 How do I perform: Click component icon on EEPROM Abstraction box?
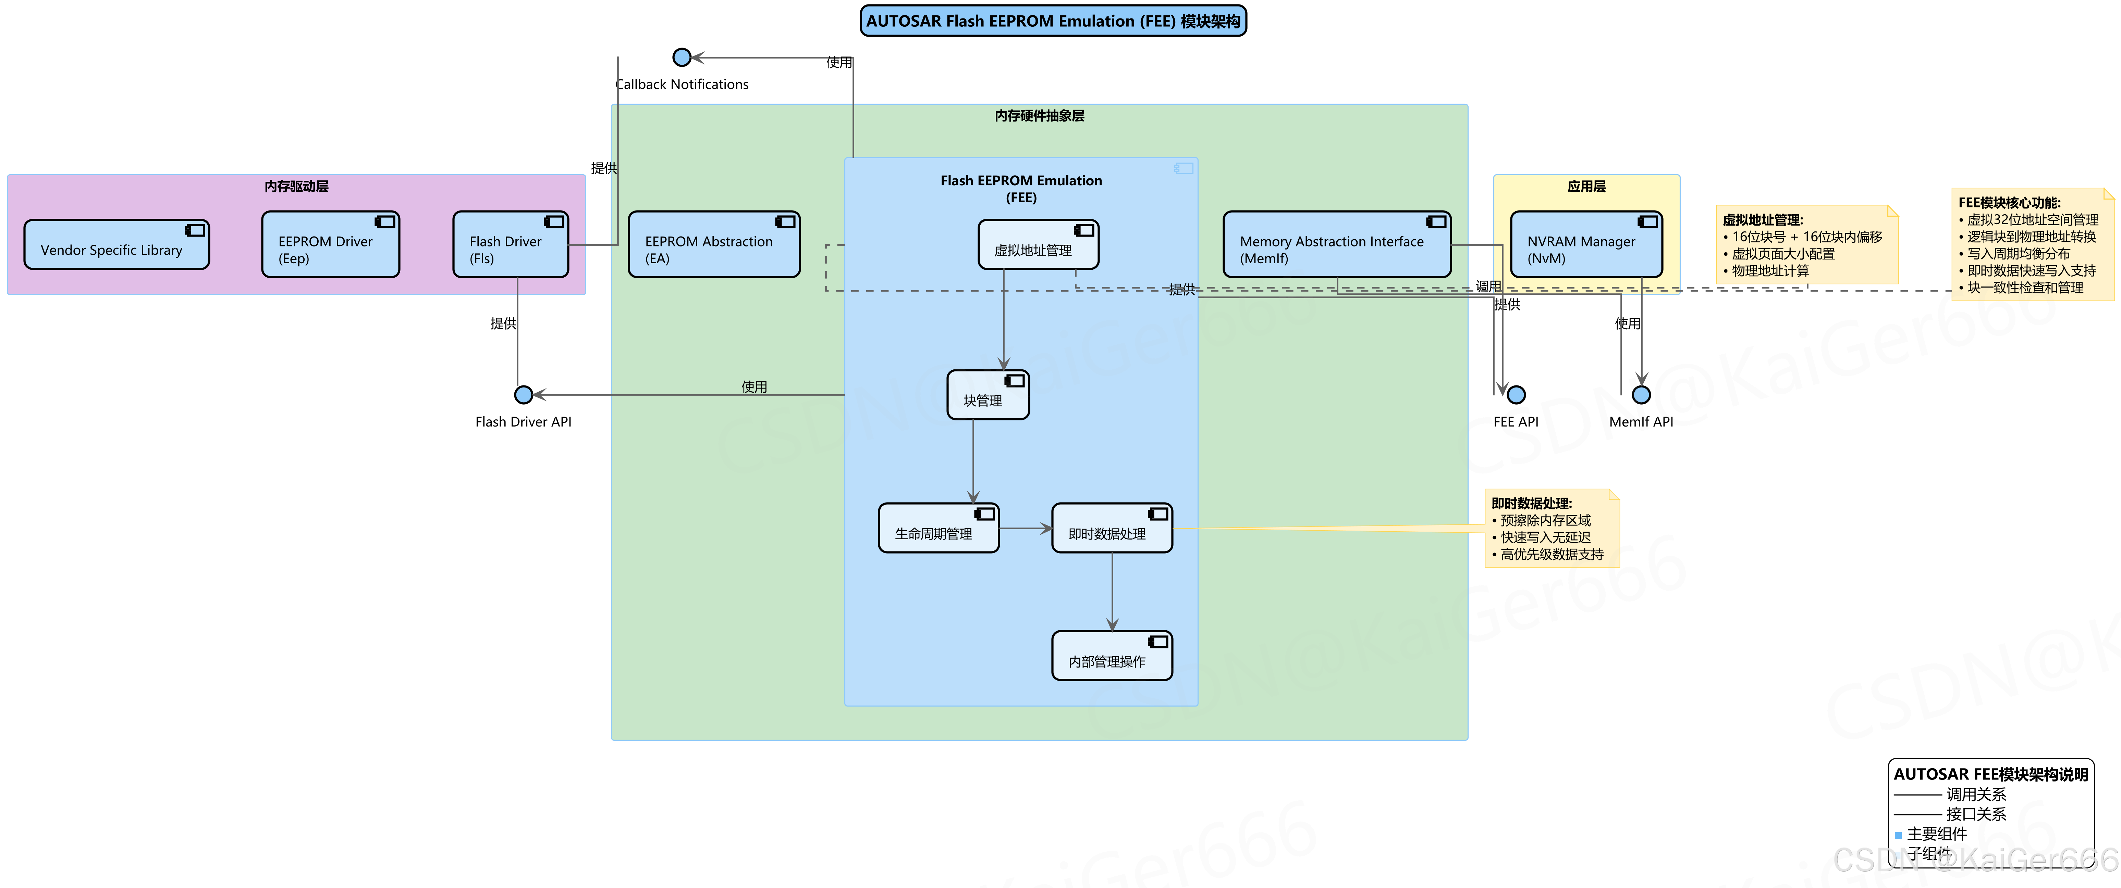[x=785, y=222]
